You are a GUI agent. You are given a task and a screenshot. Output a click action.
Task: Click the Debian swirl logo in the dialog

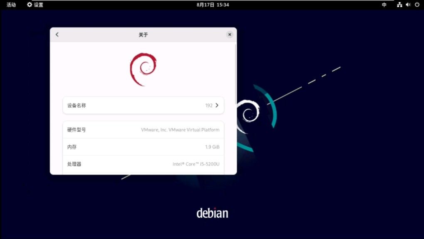click(x=143, y=69)
